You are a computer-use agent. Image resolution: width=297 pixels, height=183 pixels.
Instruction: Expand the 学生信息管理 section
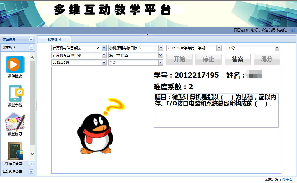(x=31, y=164)
